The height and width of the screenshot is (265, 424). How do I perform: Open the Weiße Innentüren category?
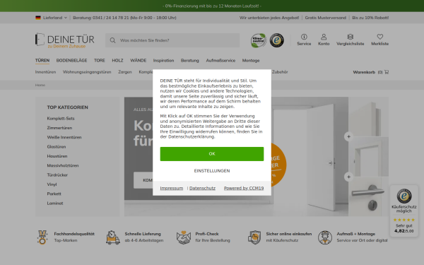point(64,137)
